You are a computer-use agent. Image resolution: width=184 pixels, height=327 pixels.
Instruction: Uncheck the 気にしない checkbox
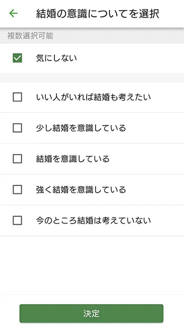point(17,58)
